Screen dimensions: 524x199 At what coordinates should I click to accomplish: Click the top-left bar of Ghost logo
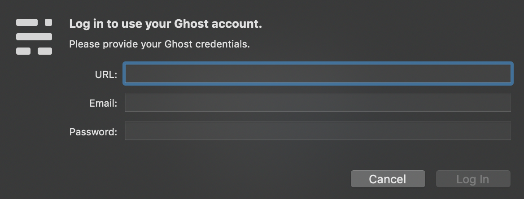[27, 22]
